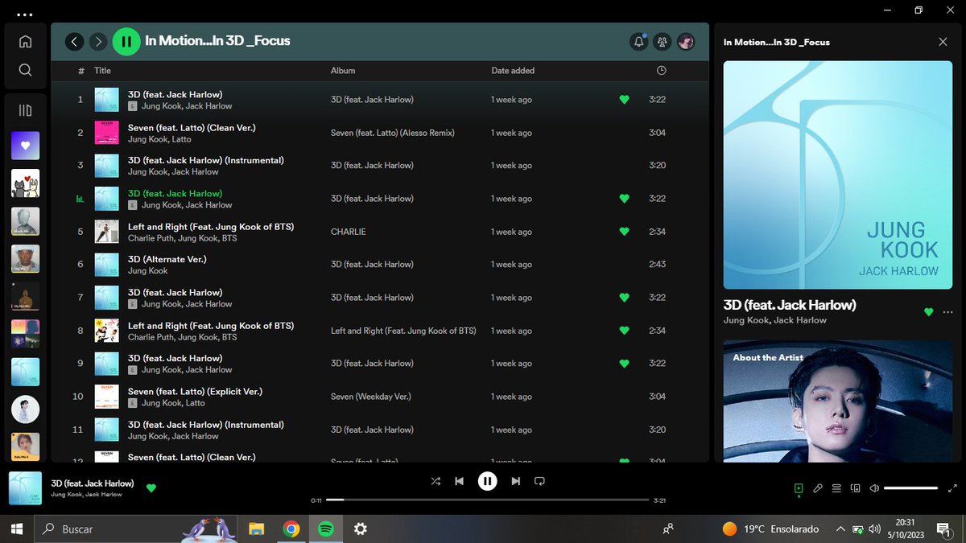Open the Liked Songs purple heart playlist
This screenshot has width=966, height=543.
[x=25, y=146]
